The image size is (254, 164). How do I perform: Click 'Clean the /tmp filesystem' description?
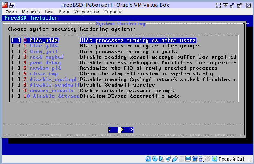[x=147, y=74]
